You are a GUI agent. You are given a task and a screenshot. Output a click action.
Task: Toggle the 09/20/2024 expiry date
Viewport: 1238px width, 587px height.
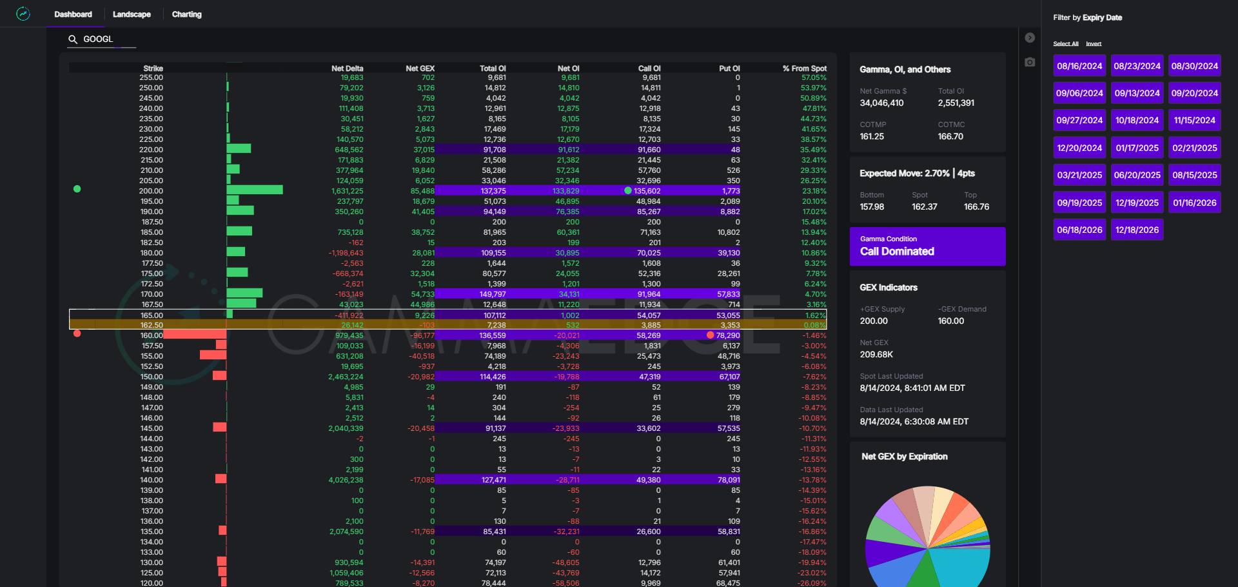(1194, 93)
